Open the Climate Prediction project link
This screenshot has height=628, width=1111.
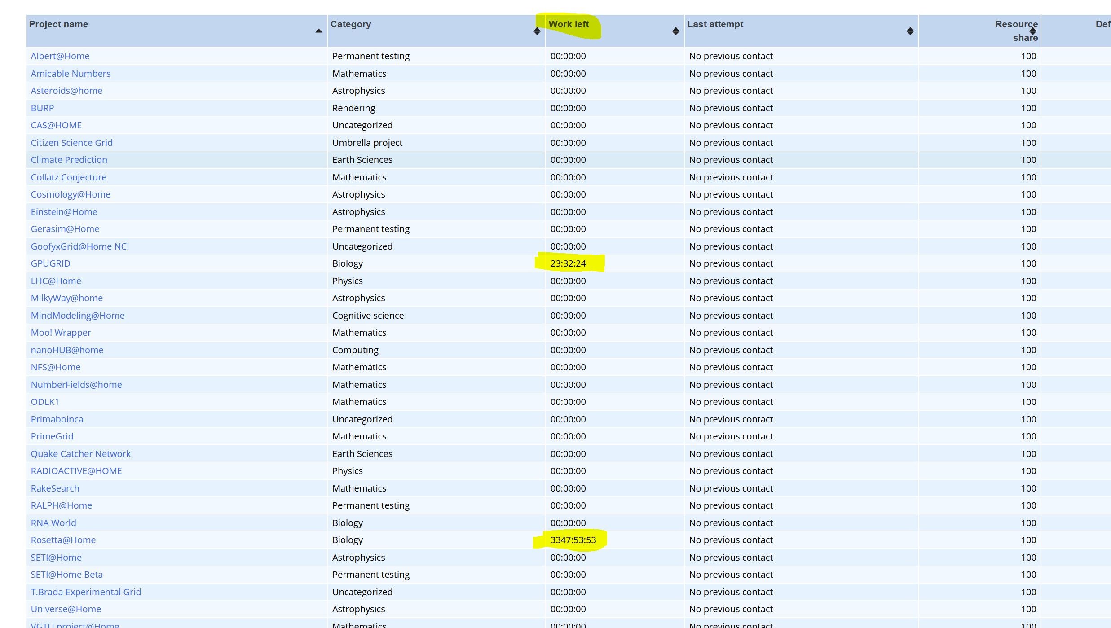[x=69, y=160]
